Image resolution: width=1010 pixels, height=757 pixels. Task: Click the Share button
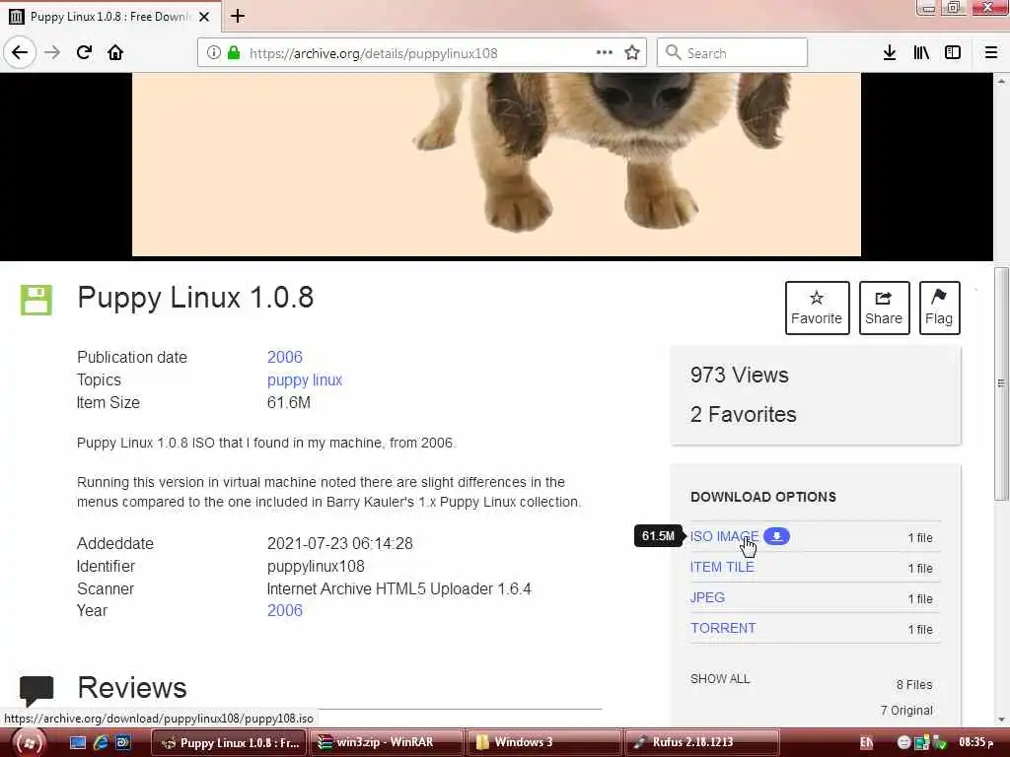point(884,308)
